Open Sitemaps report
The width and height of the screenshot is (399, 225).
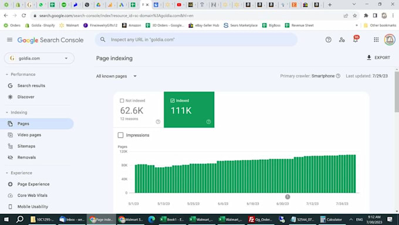(x=26, y=146)
